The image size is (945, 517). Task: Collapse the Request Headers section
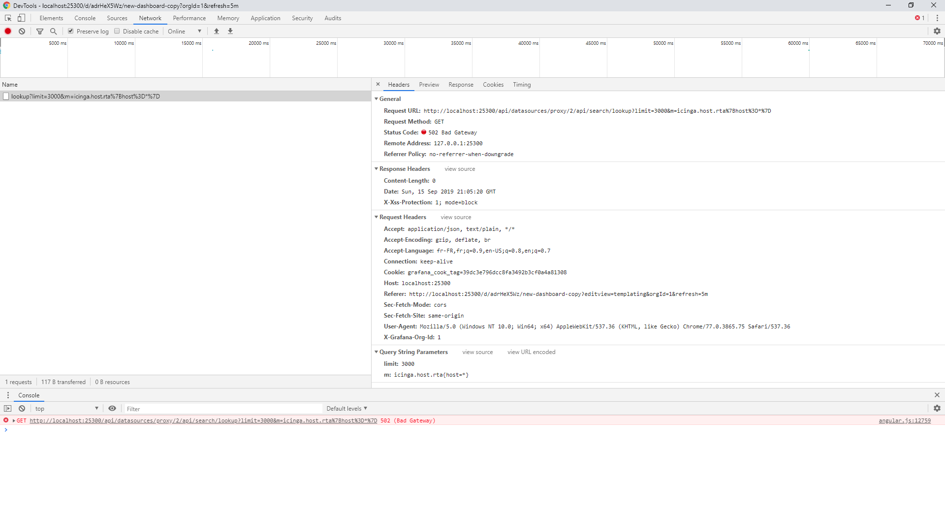pyautogui.click(x=377, y=217)
